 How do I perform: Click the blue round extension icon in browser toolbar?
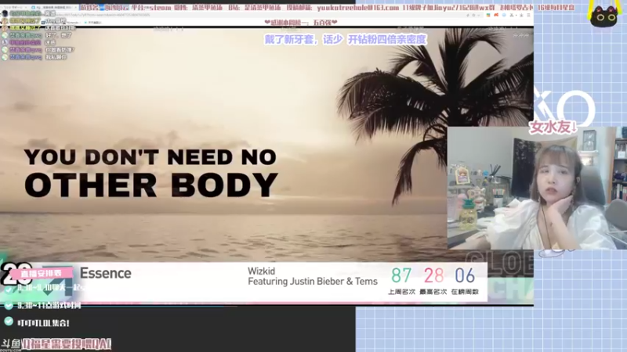click(x=504, y=15)
